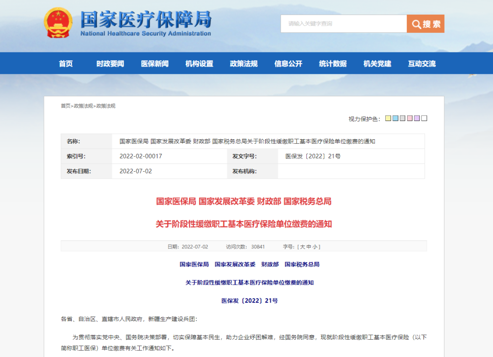Image resolution: width=493 pixels, height=357 pixels.
Task: Open the 机构设置 navigation item
Action: click(x=199, y=63)
